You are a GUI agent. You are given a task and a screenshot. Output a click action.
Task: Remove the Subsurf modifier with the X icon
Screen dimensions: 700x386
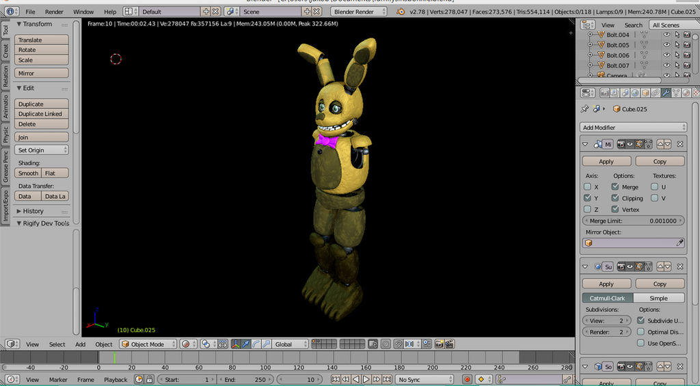[x=680, y=266]
